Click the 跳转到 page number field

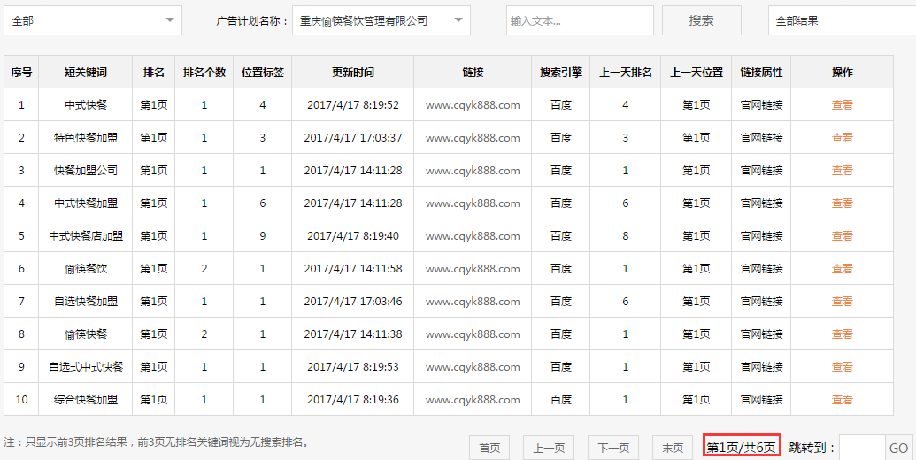[862, 448]
